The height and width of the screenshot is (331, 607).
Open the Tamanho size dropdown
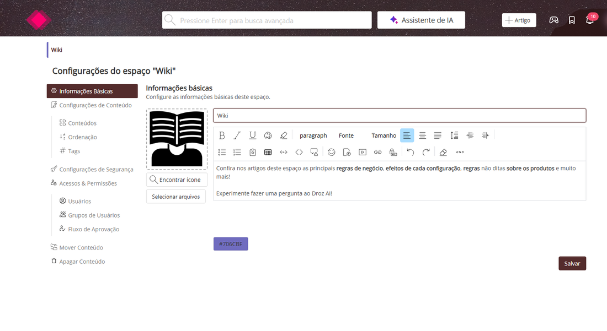click(384, 135)
